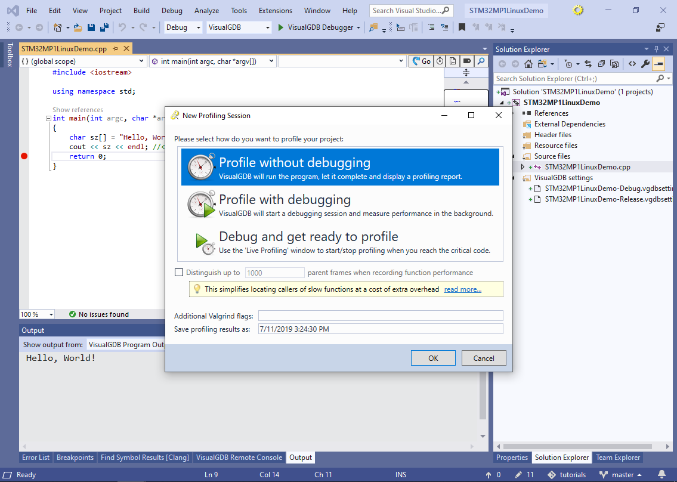
Task: Open the 'read more...' link
Action: [462, 289]
